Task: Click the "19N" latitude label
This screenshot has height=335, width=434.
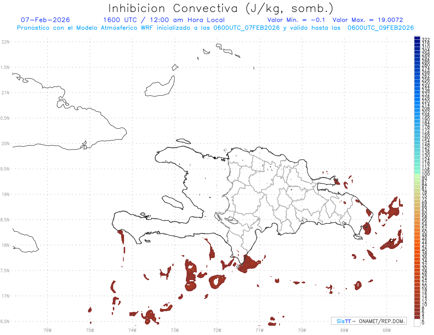Action: point(5,194)
